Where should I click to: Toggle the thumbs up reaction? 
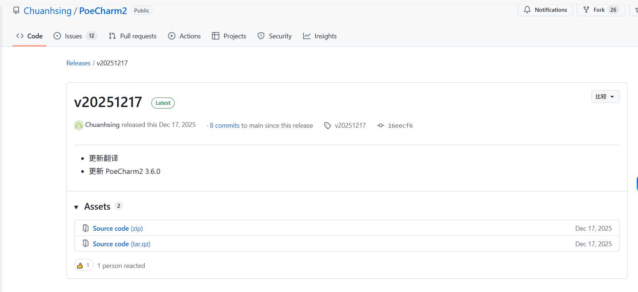tap(84, 265)
